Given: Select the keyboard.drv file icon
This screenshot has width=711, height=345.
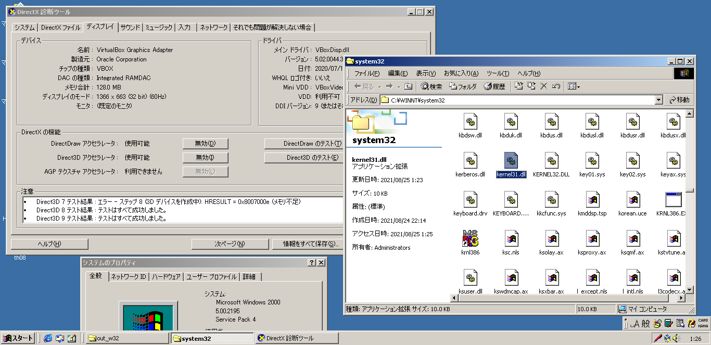Looking at the screenshot, I should click(471, 200).
